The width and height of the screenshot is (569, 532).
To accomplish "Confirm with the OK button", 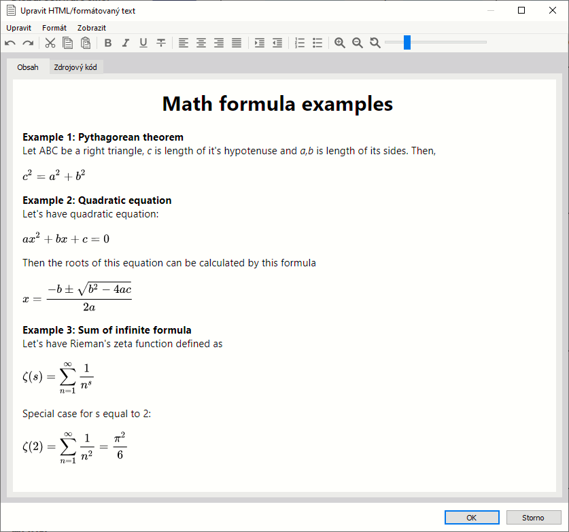I will [472, 518].
